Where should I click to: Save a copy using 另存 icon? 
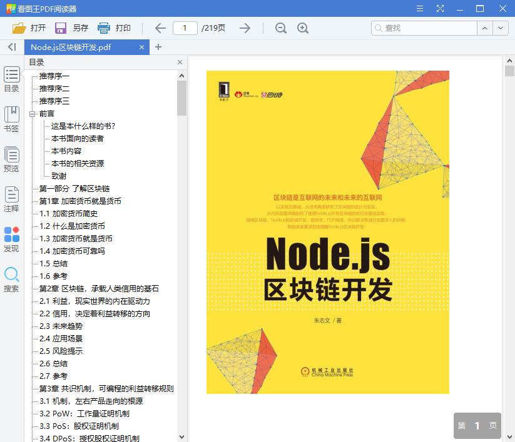click(61, 28)
